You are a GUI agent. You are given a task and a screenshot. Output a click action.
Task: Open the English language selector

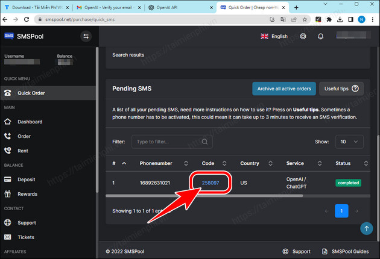point(274,36)
